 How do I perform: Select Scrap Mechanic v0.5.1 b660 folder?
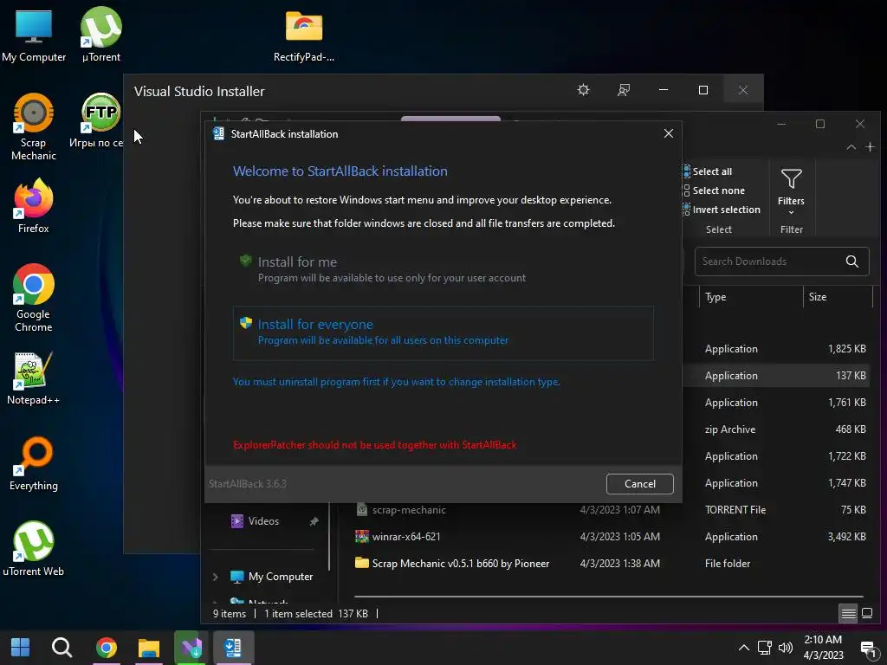pyautogui.click(x=452, y=564)
